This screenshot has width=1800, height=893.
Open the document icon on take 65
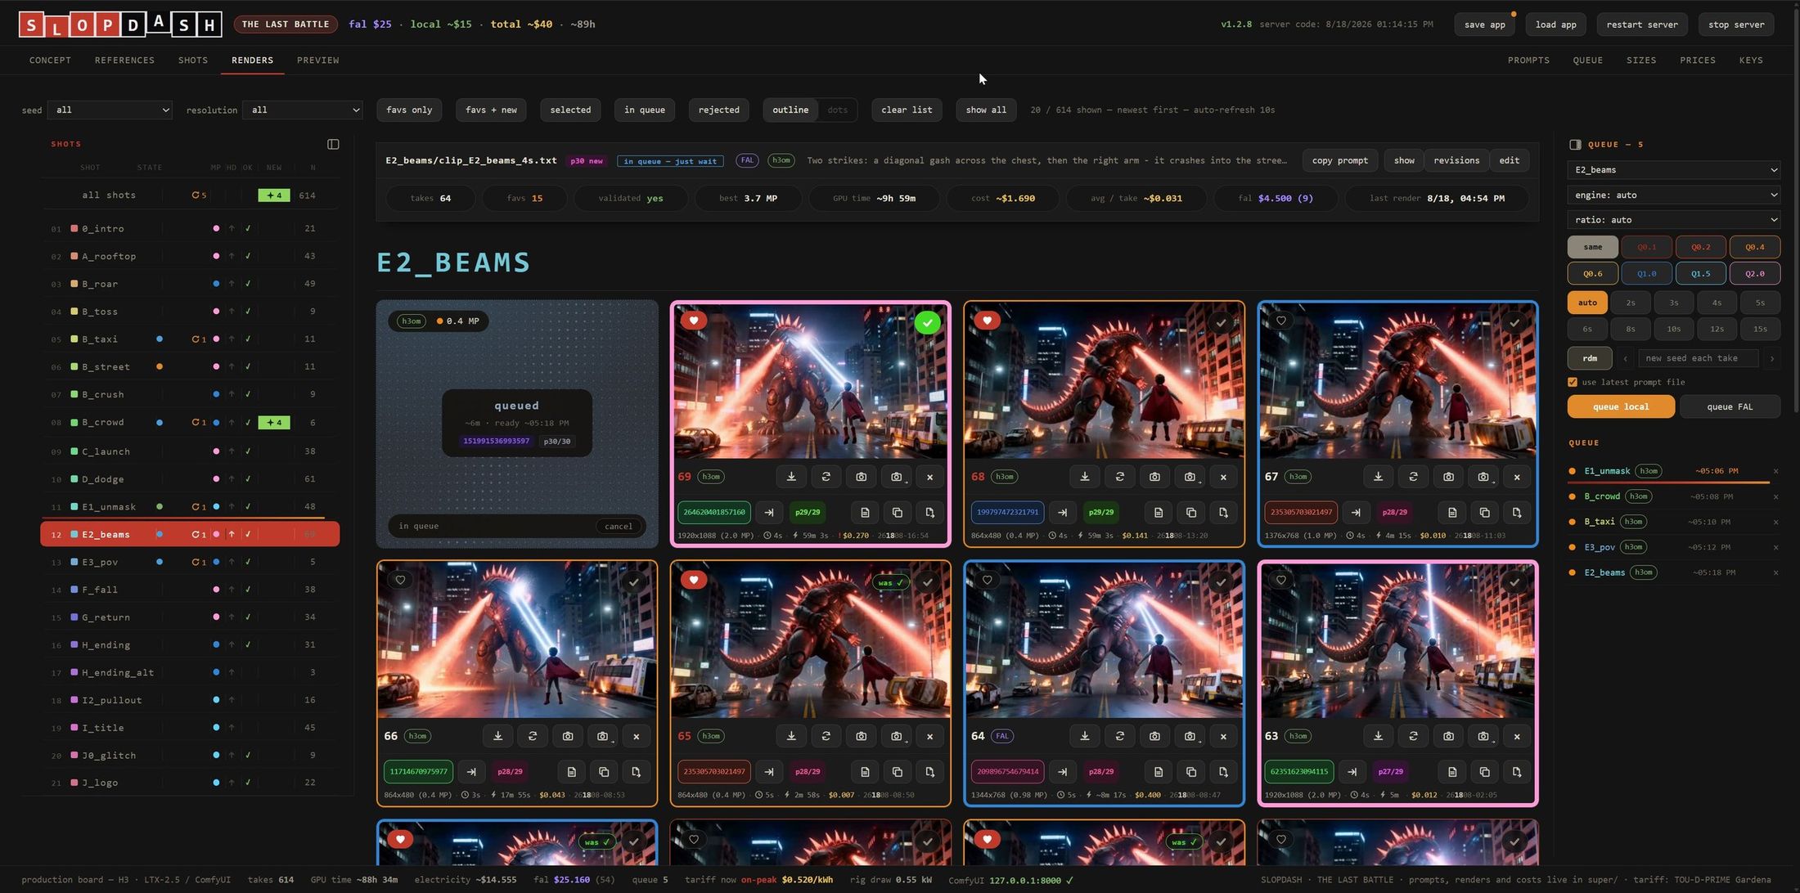point(865,772)
